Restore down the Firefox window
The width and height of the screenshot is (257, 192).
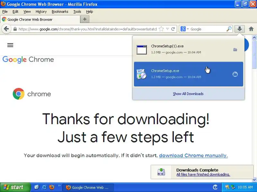245,4
